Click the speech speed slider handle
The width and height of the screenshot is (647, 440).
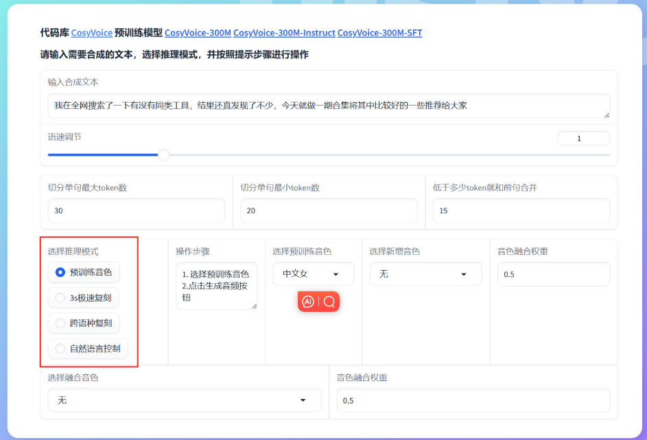click(164, 155)
